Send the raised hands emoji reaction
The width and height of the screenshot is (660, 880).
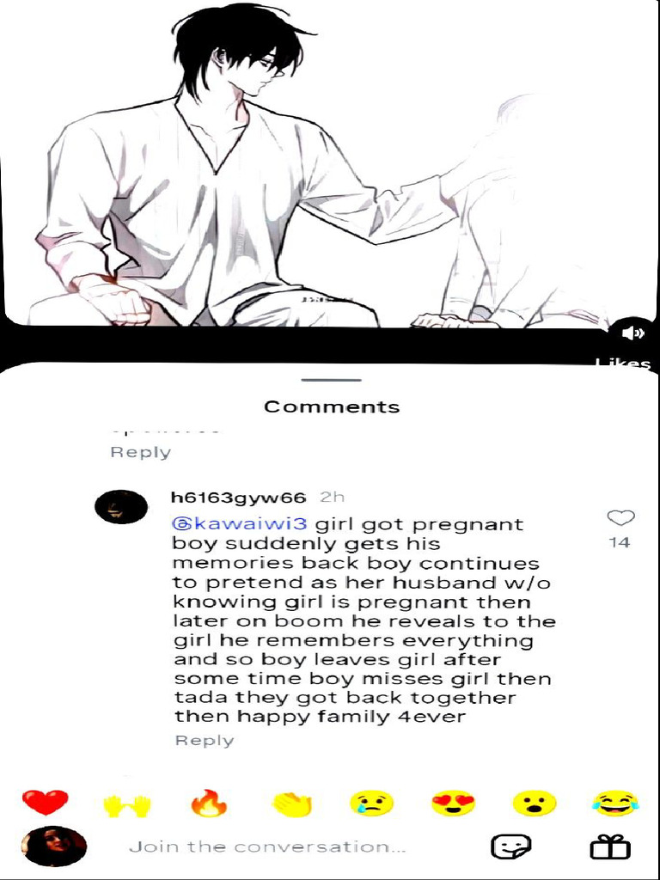pos(127,804)
